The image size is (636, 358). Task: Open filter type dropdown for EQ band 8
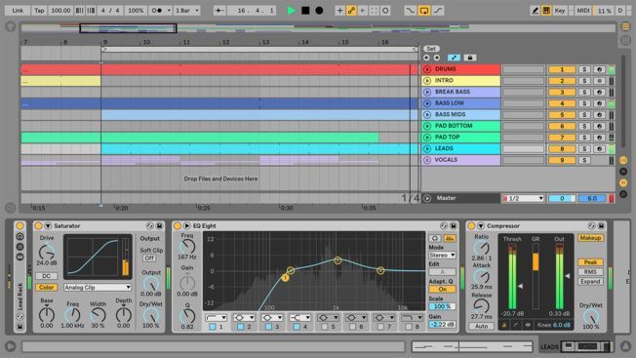pyautogui.click(x=412, y=318)
